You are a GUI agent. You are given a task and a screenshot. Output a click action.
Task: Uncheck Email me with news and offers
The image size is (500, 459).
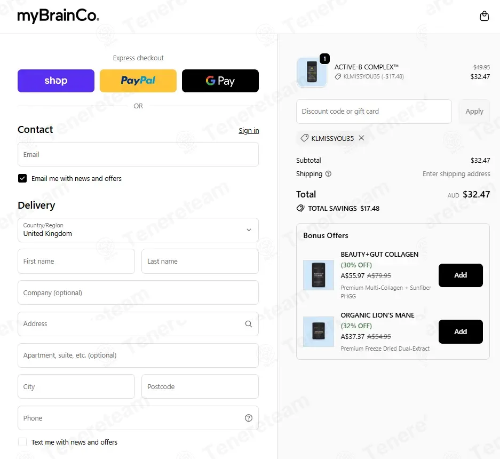(22, 178)
